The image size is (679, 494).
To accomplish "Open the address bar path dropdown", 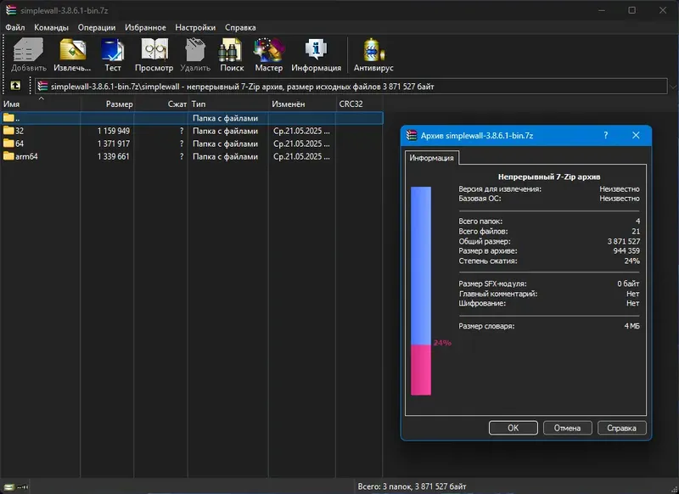I will click(672, 87).
